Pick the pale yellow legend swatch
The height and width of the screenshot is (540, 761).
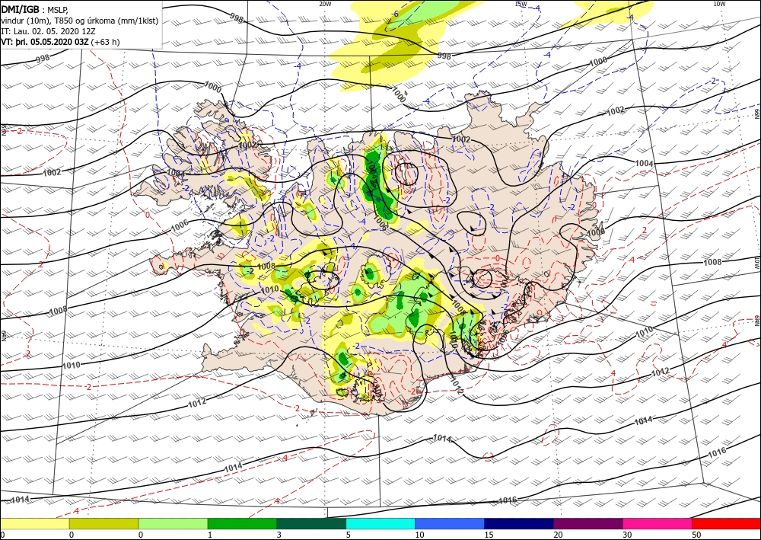(x=34, y=523)
